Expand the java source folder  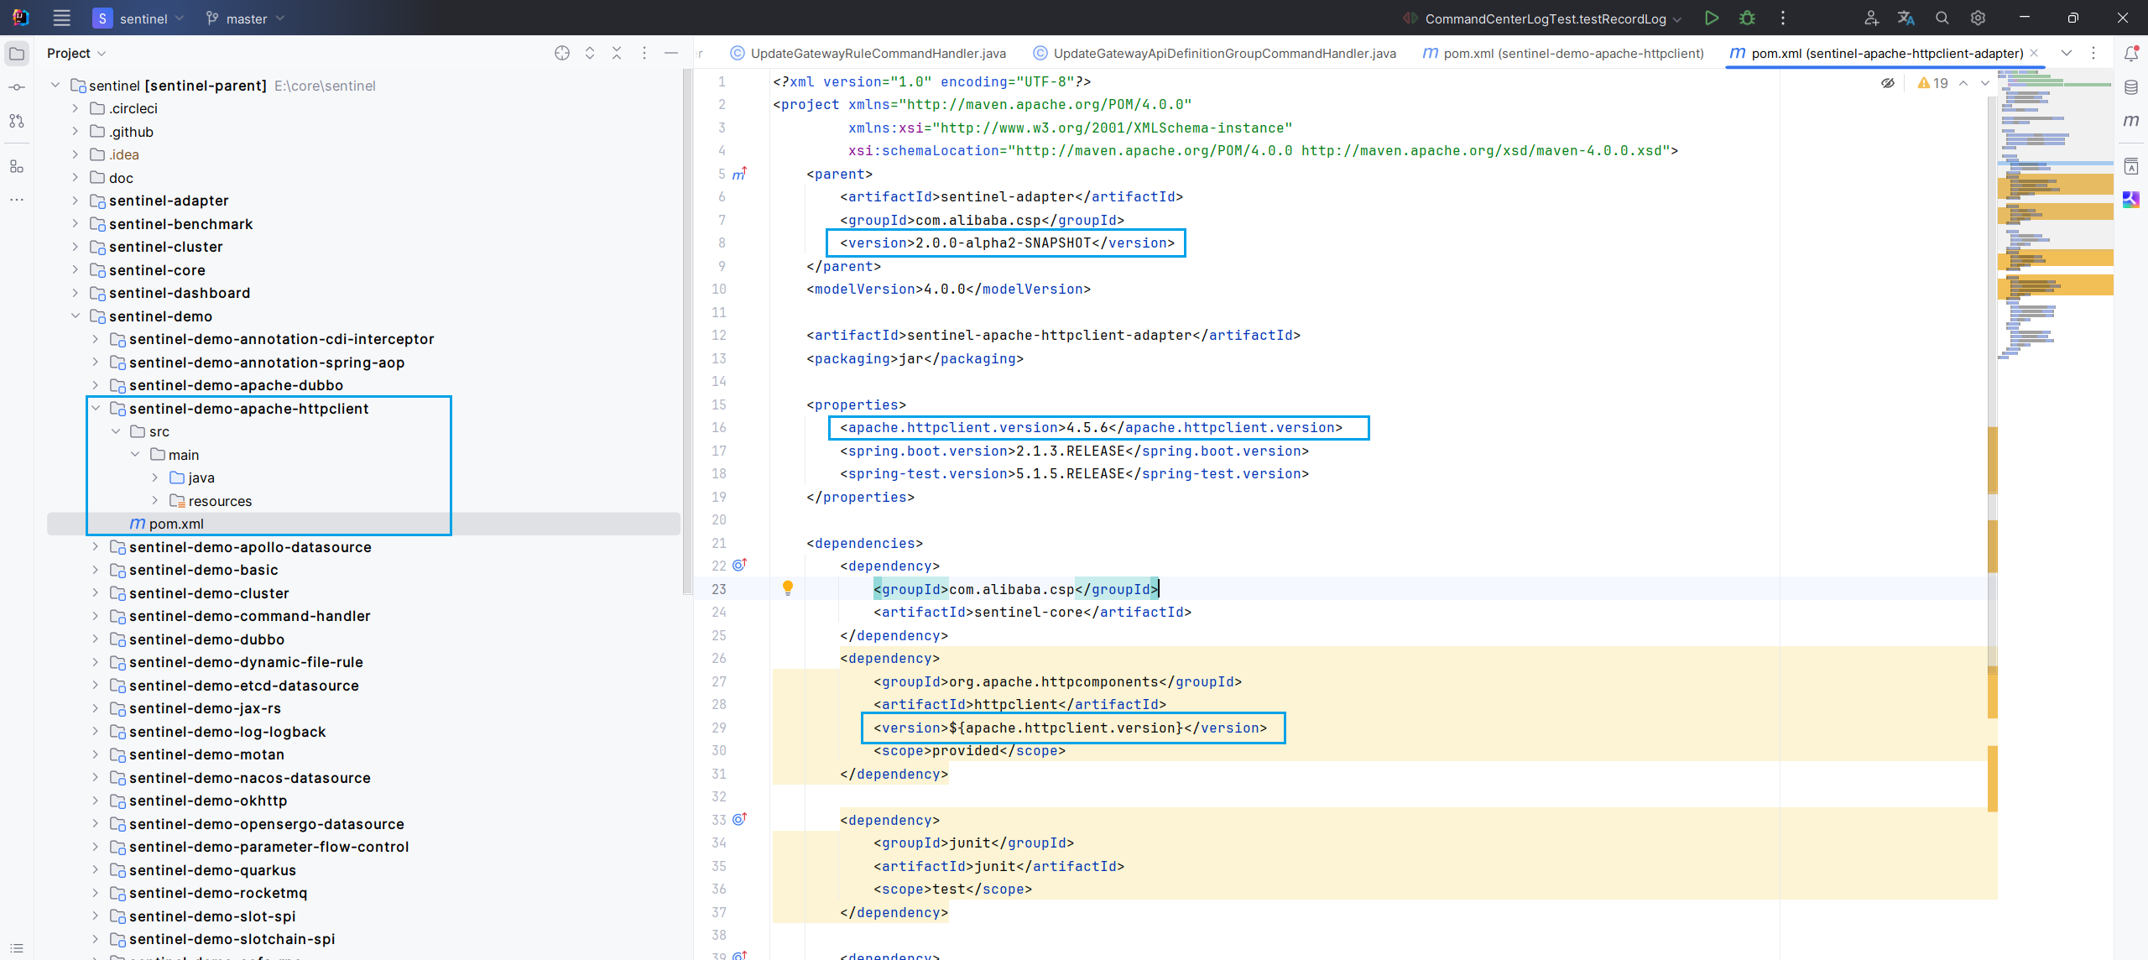(154, 477)
